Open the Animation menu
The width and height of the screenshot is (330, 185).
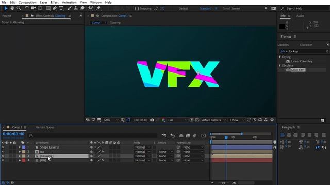[x=69, y=2]
